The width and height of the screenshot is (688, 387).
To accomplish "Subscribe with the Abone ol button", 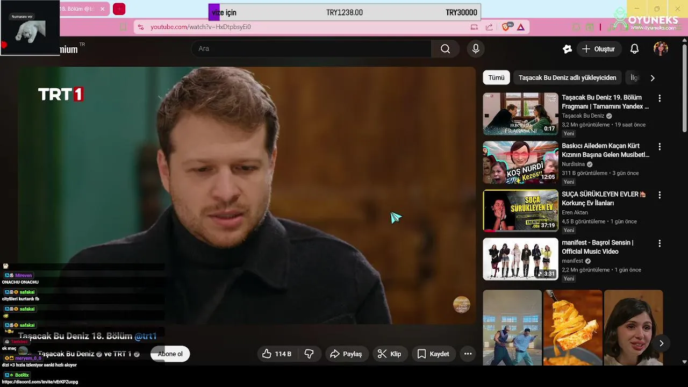I will coord(170,354).
